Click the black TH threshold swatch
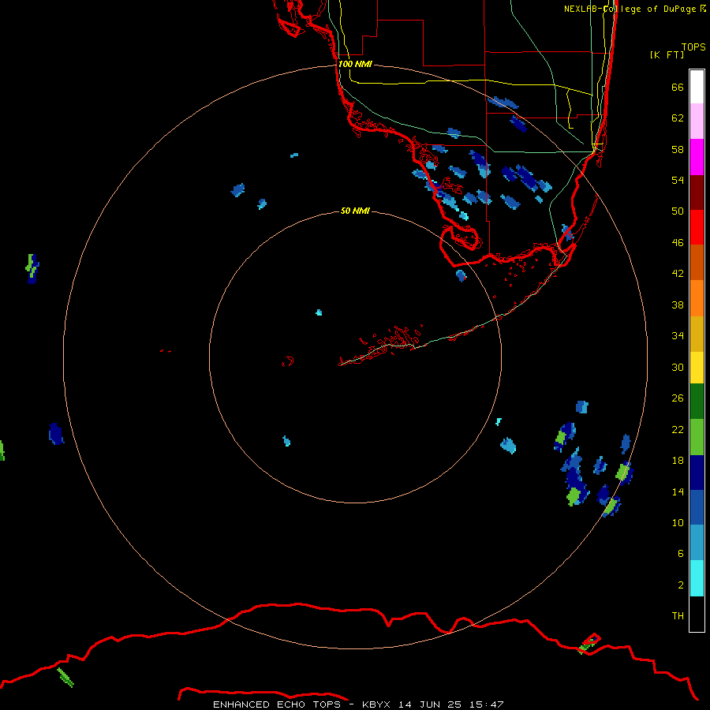Screen dimensions: 710x710 pyautogui.click(x=697, y=614)
